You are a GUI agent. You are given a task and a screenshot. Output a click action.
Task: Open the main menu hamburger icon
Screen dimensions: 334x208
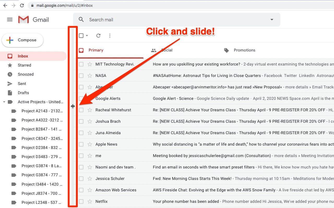coord(10,19)
